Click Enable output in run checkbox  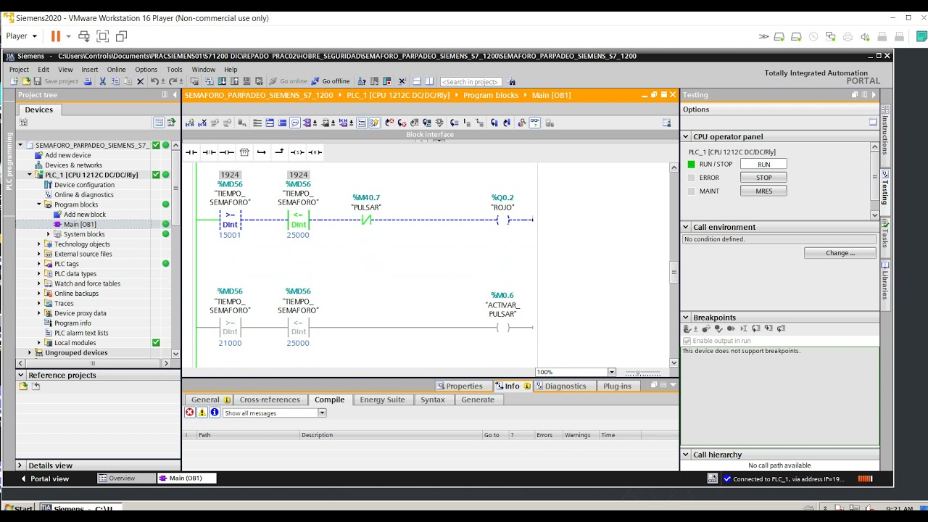[x=687, y=341]
